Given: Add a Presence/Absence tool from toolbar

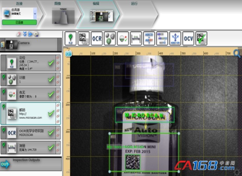Looking at the screenshot, I should (123, 38).
